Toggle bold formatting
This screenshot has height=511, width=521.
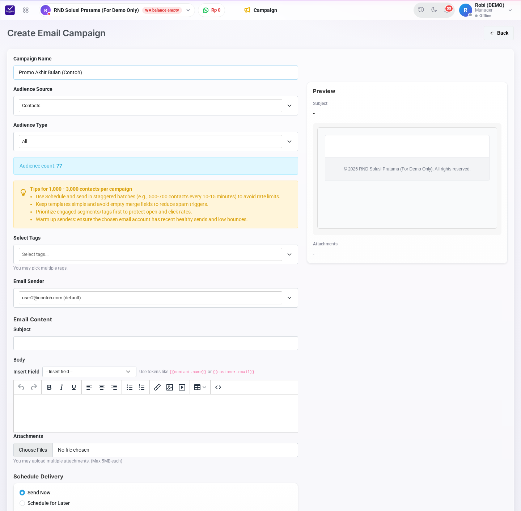coord(49,387)
